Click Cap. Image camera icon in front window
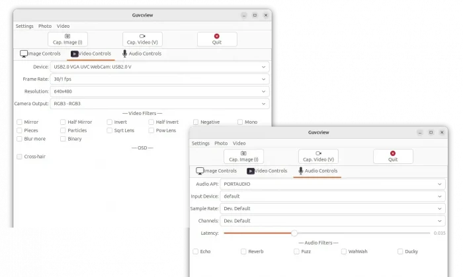463x277 pixels. click(243, 153)
